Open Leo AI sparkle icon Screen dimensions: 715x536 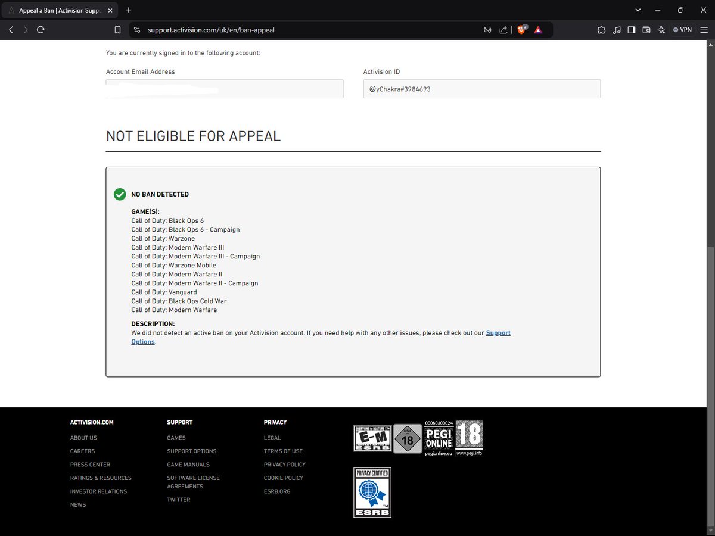[x=661, y=30]
